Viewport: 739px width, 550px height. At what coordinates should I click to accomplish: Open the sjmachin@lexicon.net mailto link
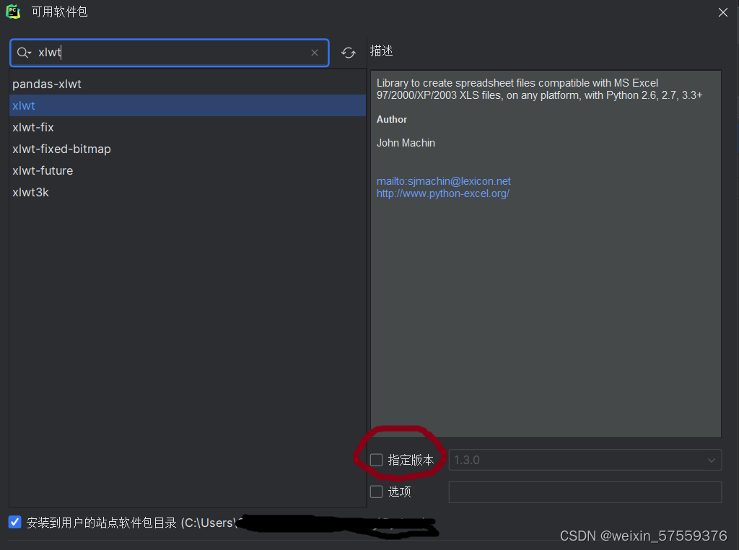(x=443, y=180)
